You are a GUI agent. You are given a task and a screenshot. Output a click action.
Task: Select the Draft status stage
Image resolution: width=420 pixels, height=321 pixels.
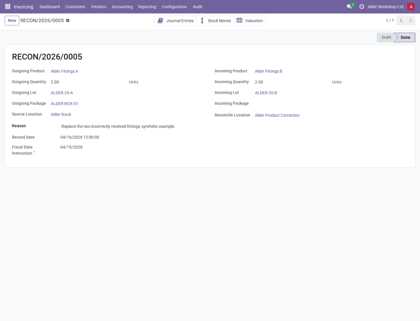point(386,37)
